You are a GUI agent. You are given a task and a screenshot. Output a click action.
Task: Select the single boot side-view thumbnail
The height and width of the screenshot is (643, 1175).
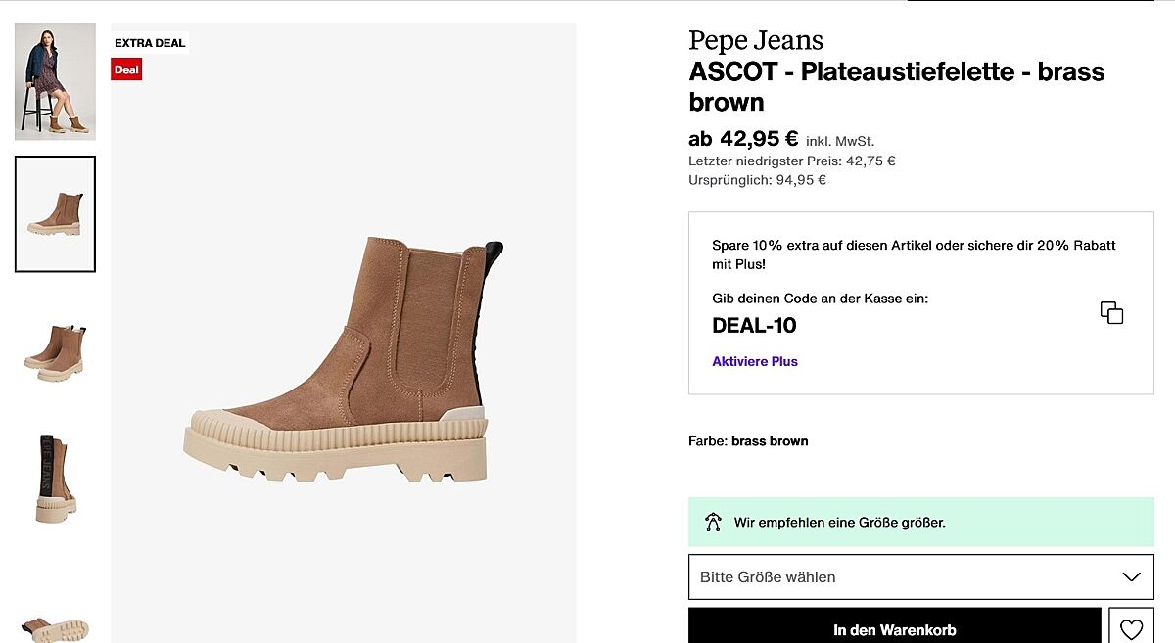pos(55,214)
